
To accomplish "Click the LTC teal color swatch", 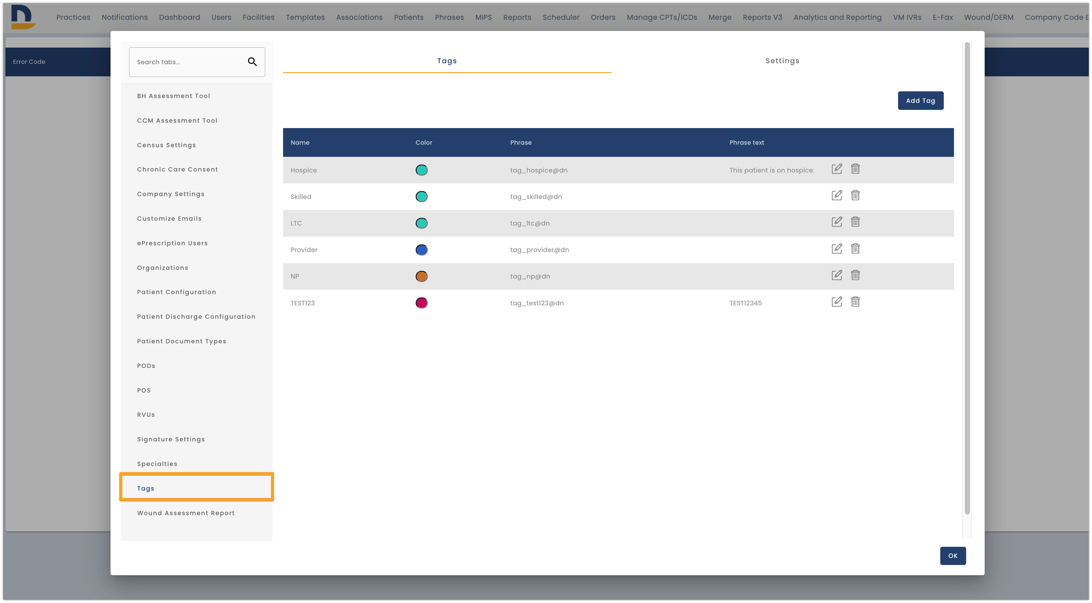I will (421, 223).
